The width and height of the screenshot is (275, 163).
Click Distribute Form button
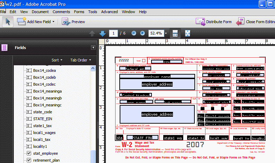[x=214, y=22]
